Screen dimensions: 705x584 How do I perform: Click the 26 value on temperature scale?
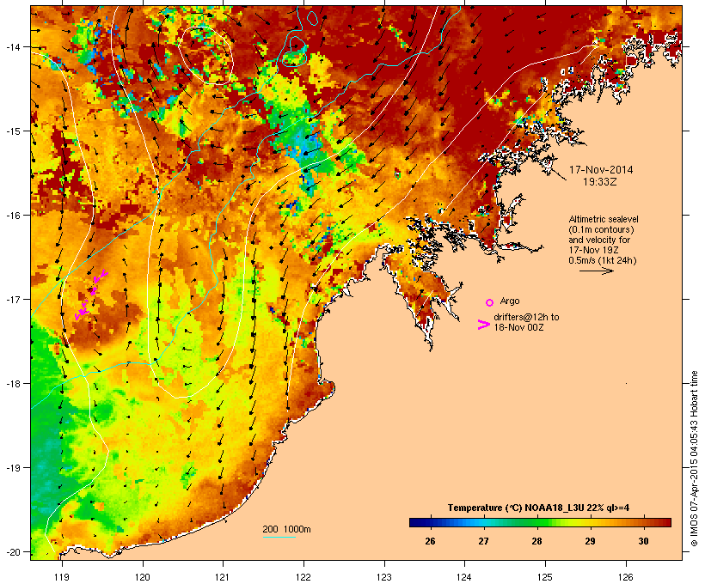[430, 541]
